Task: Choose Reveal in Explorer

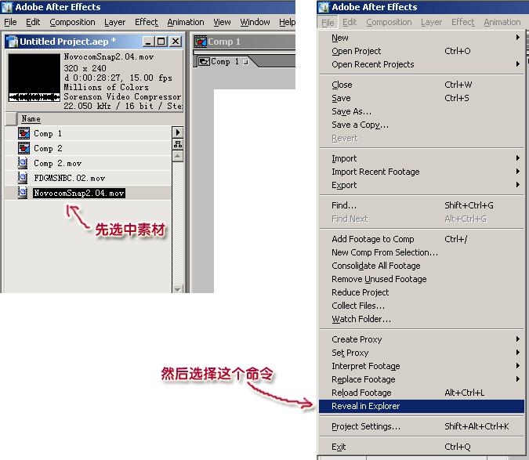Action: [422, 406]
